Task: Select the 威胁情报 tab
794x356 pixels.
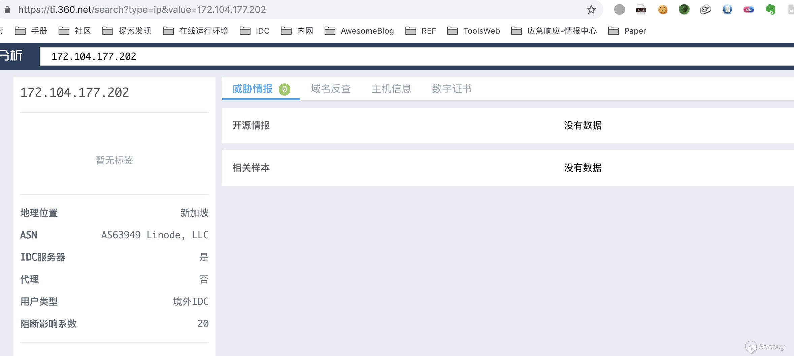Action: click(x=261, y=89)
